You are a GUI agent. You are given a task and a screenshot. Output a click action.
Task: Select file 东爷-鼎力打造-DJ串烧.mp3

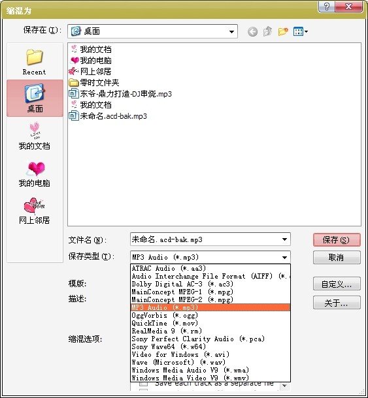(x=120, y=94)
